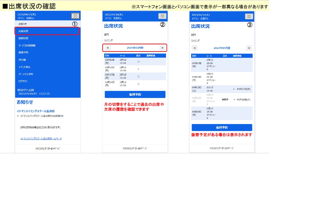Viewport: 335px width, 207px height.
Task: Click the 2025年04月度 month label
Action: pyautogui.click(x=222, y=48)
